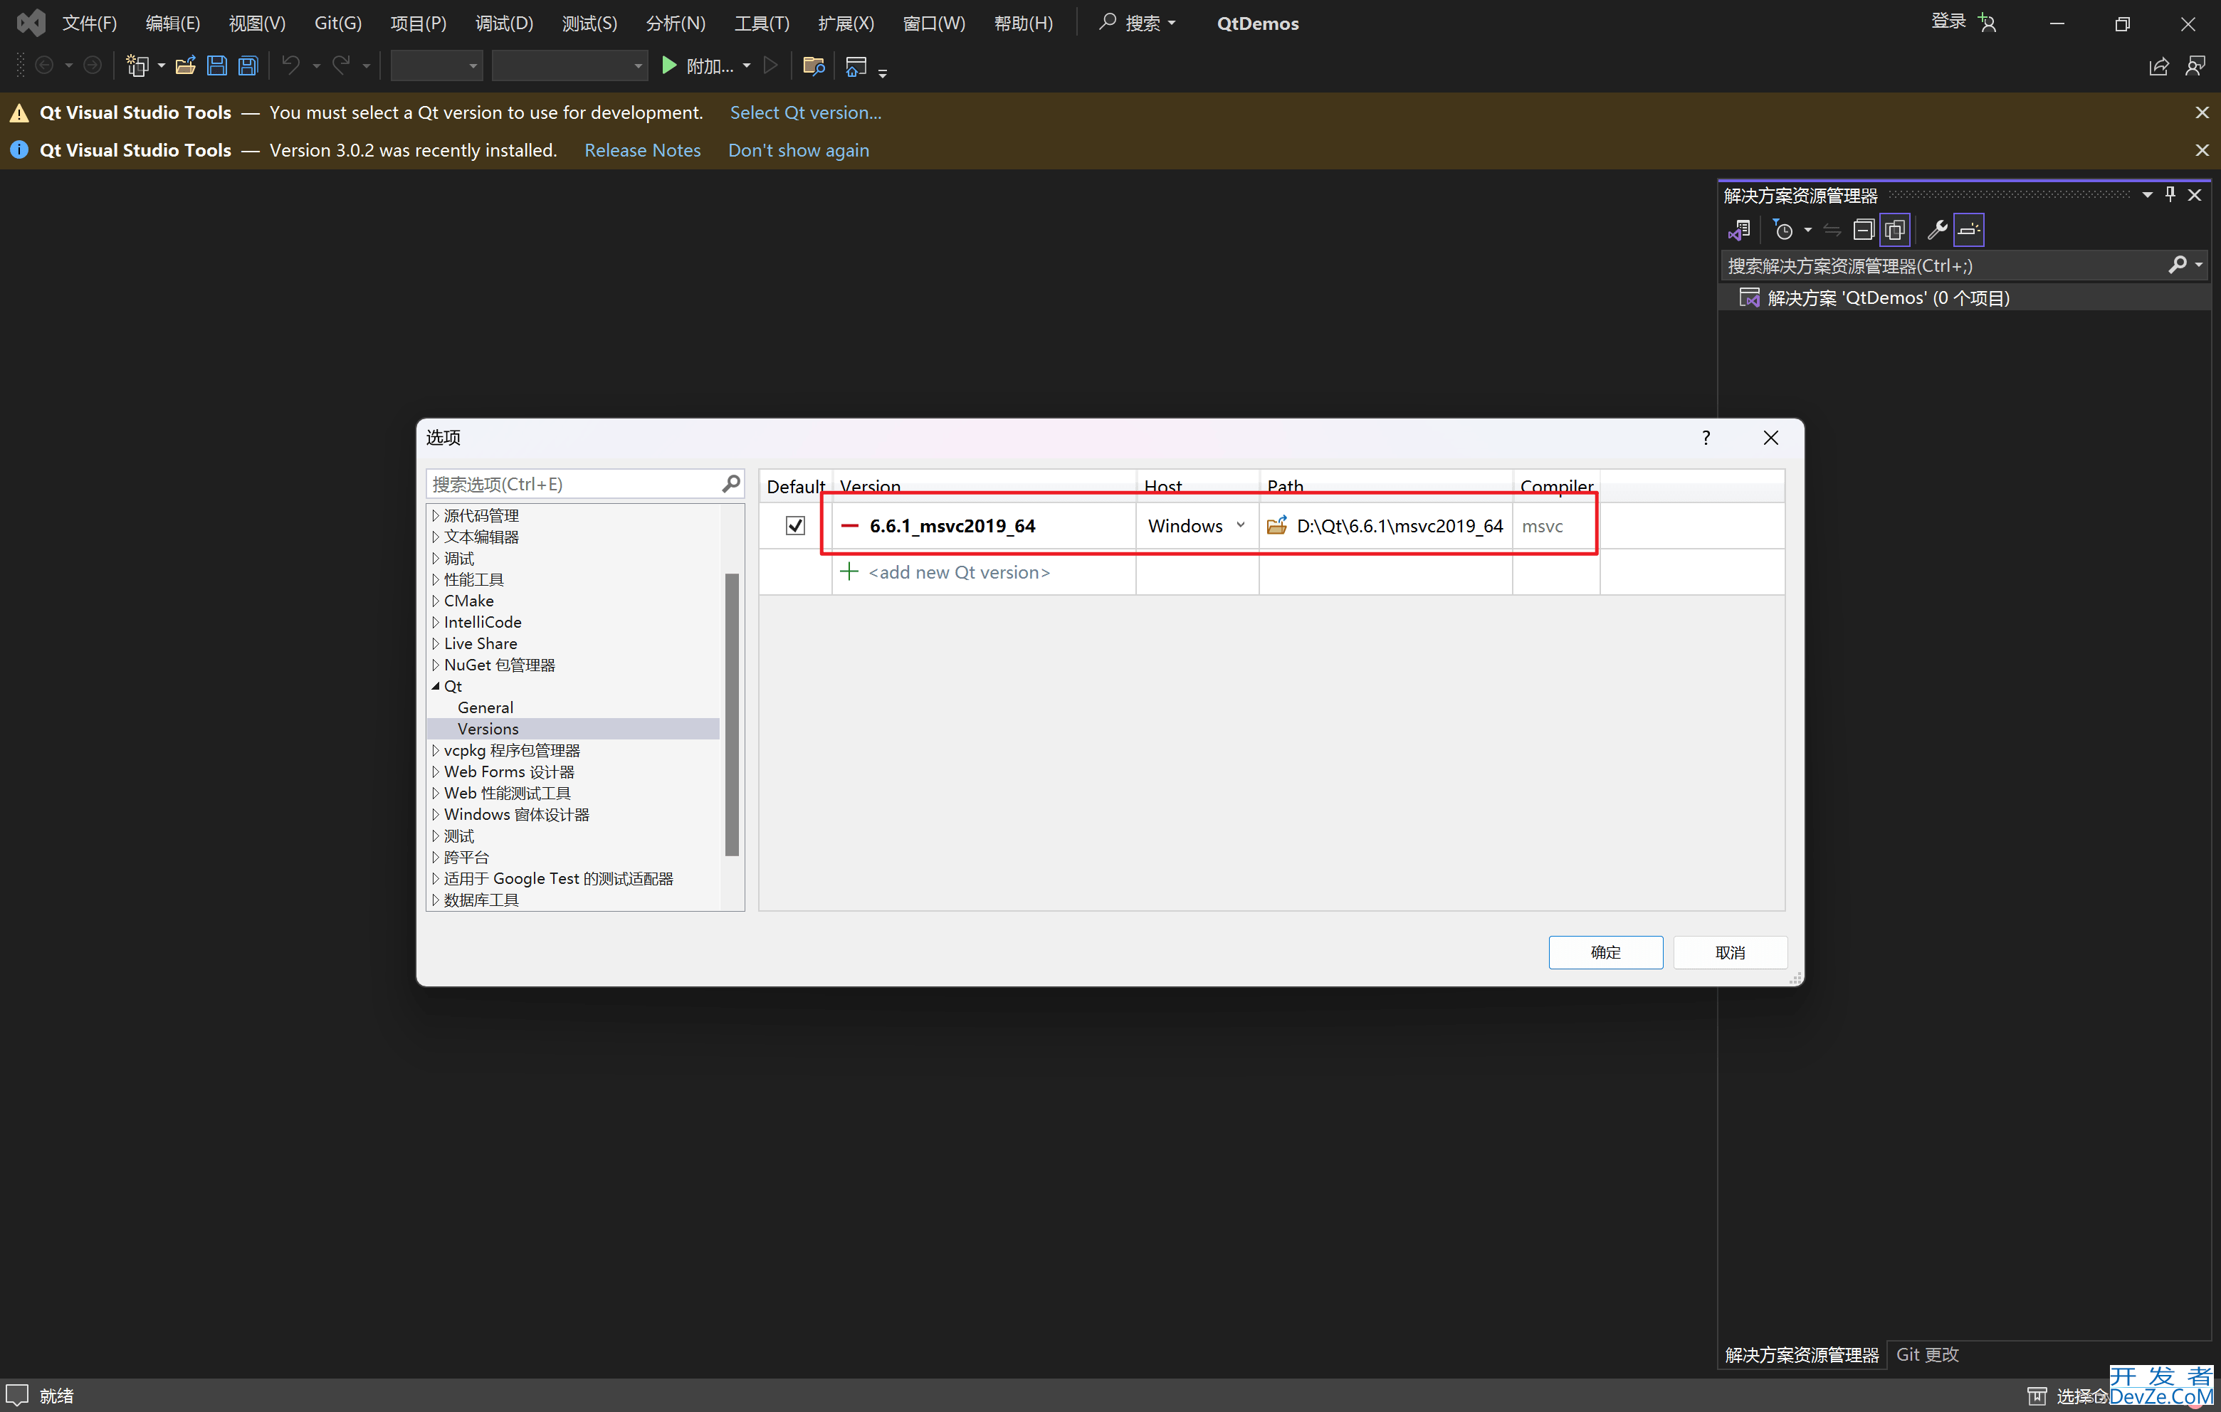Click the output window icon in status bar
2221x1412 pixels.
point(16,1394)
